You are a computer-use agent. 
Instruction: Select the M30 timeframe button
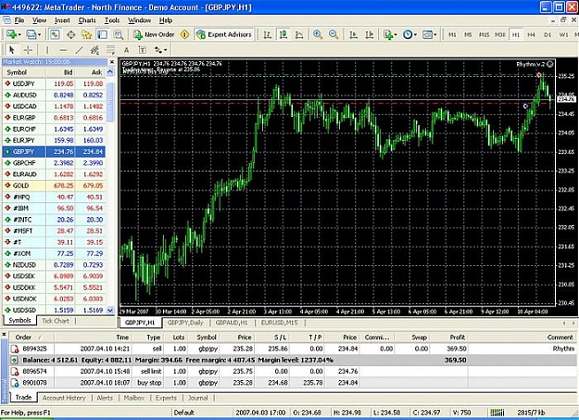[500, 34]
